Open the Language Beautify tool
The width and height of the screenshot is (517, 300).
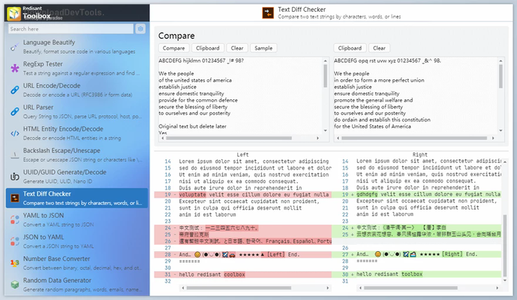coord(77,46)
